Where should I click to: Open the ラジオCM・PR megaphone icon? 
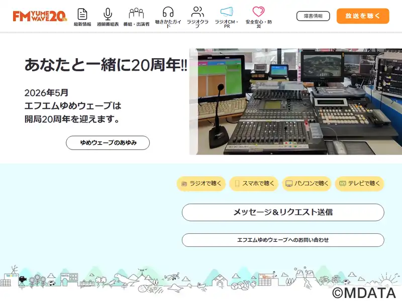(227, 12)
